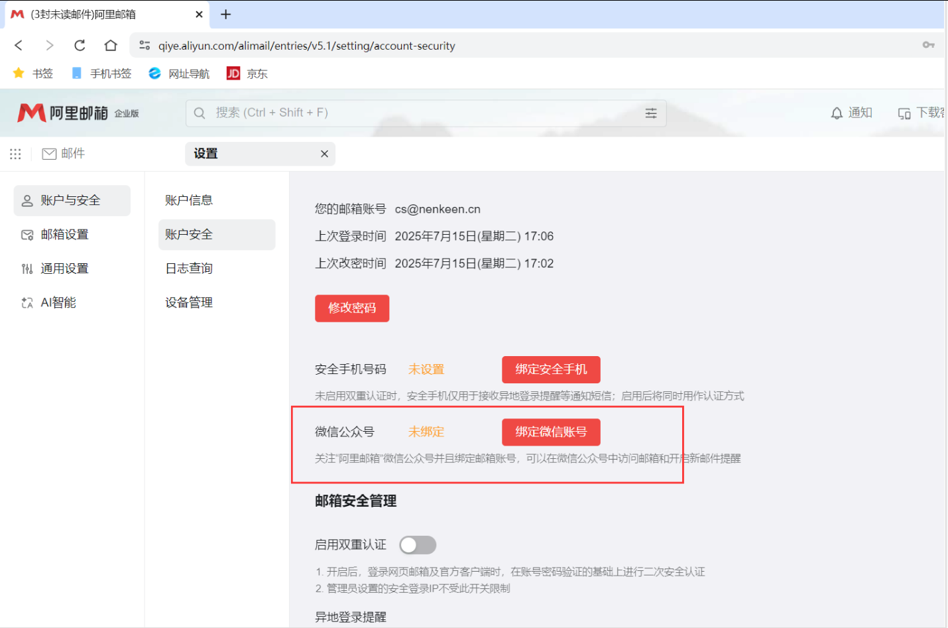
Task: Enable 启用双重认证 switch
Action: (x=418, y=545)
